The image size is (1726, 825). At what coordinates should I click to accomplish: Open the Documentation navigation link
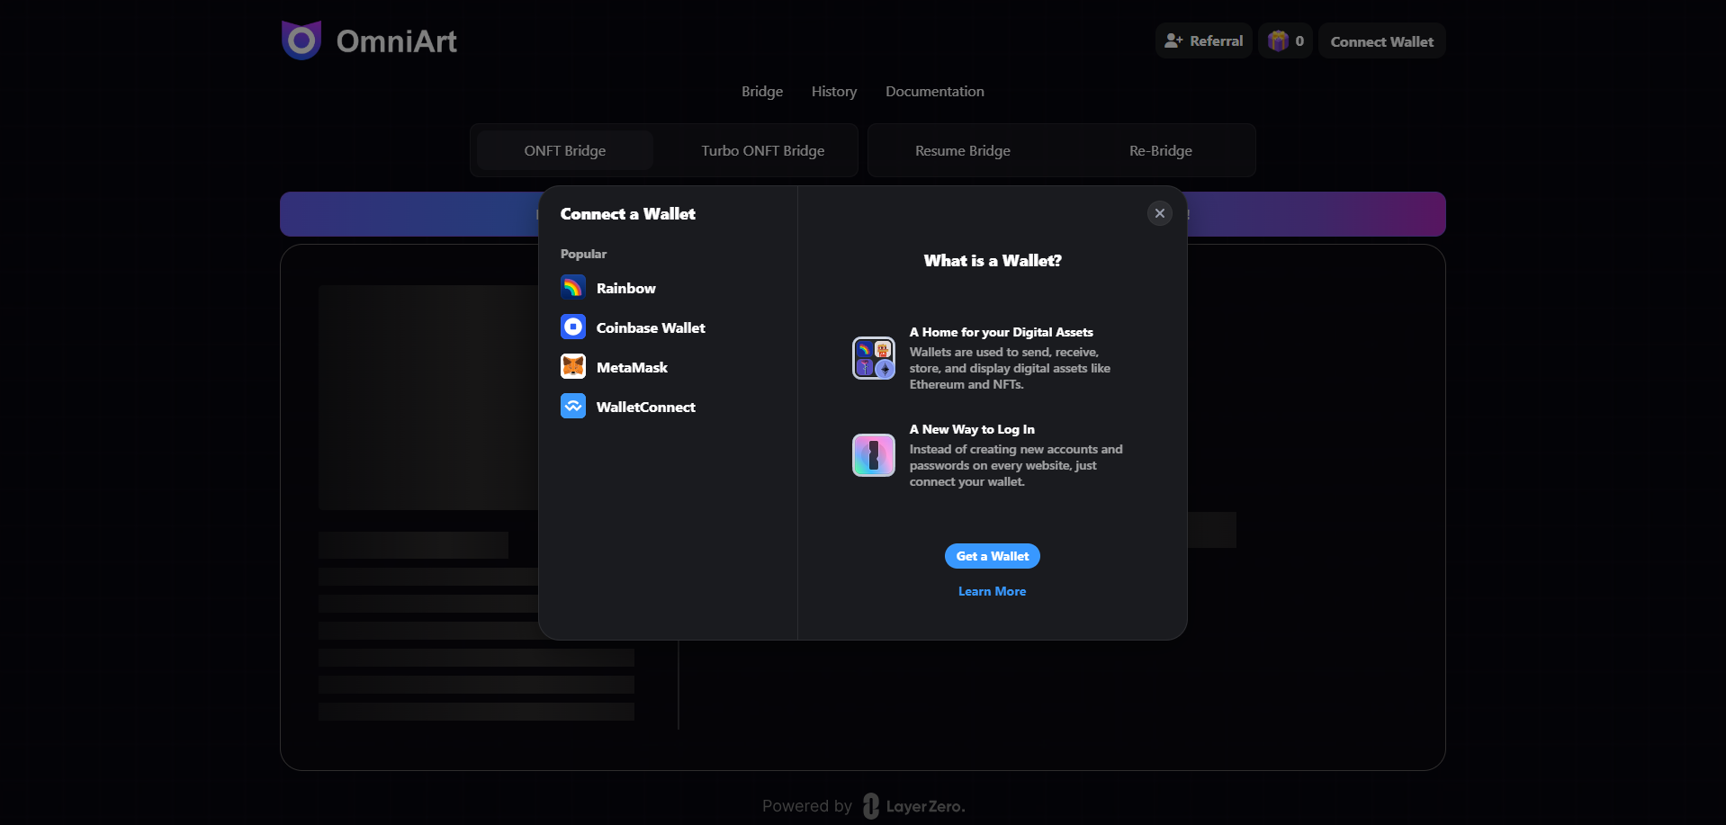click(935, 92)
